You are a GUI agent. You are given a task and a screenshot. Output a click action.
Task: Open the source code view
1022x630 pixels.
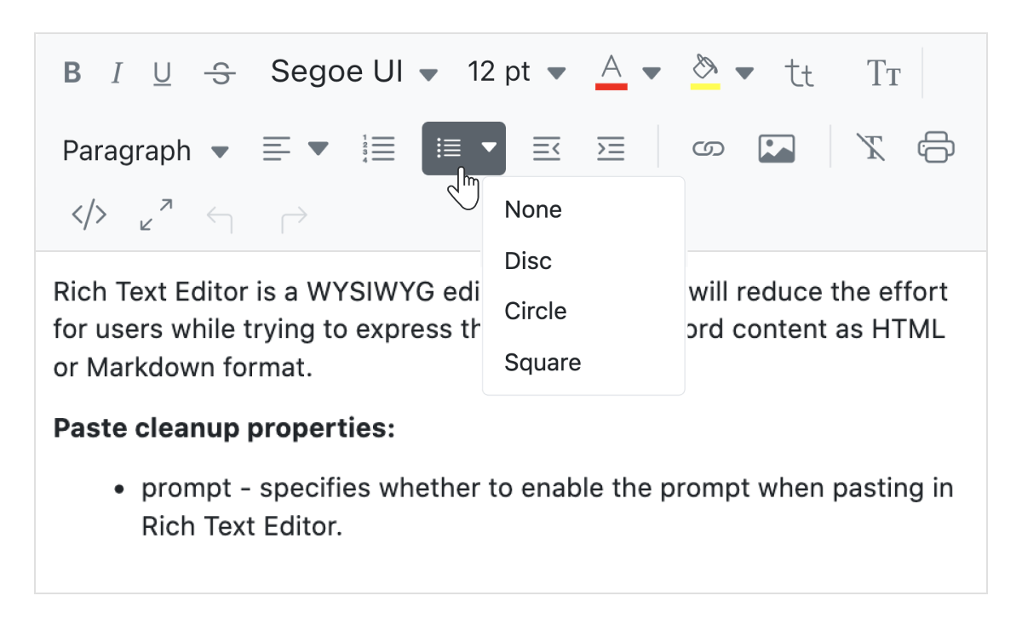88,215
